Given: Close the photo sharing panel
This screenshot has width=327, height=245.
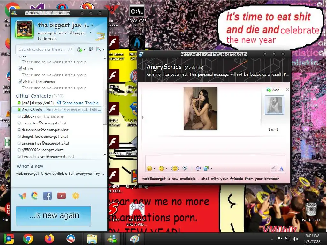Looking at the screenshot, I should [287, 89].
